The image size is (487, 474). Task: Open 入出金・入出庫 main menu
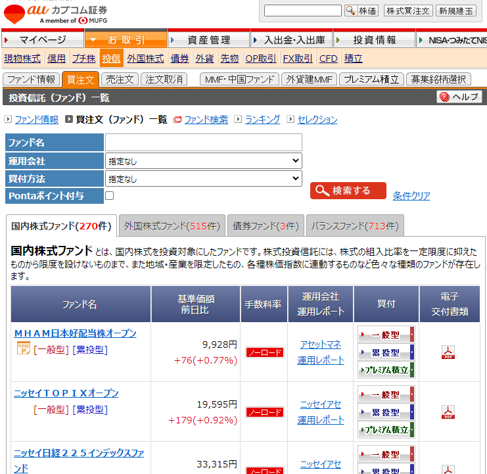(x=291, y=39)
